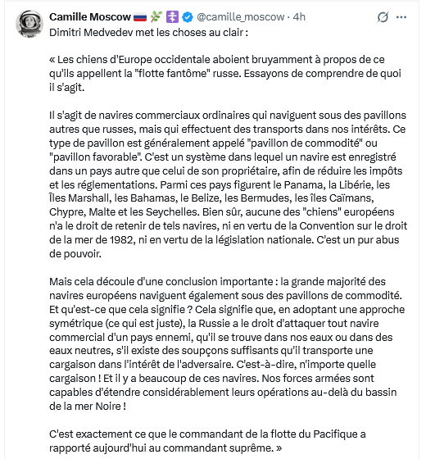Click the paragraph starting 'Les chiens d'Europe occidentale'

tap(225, 74)
